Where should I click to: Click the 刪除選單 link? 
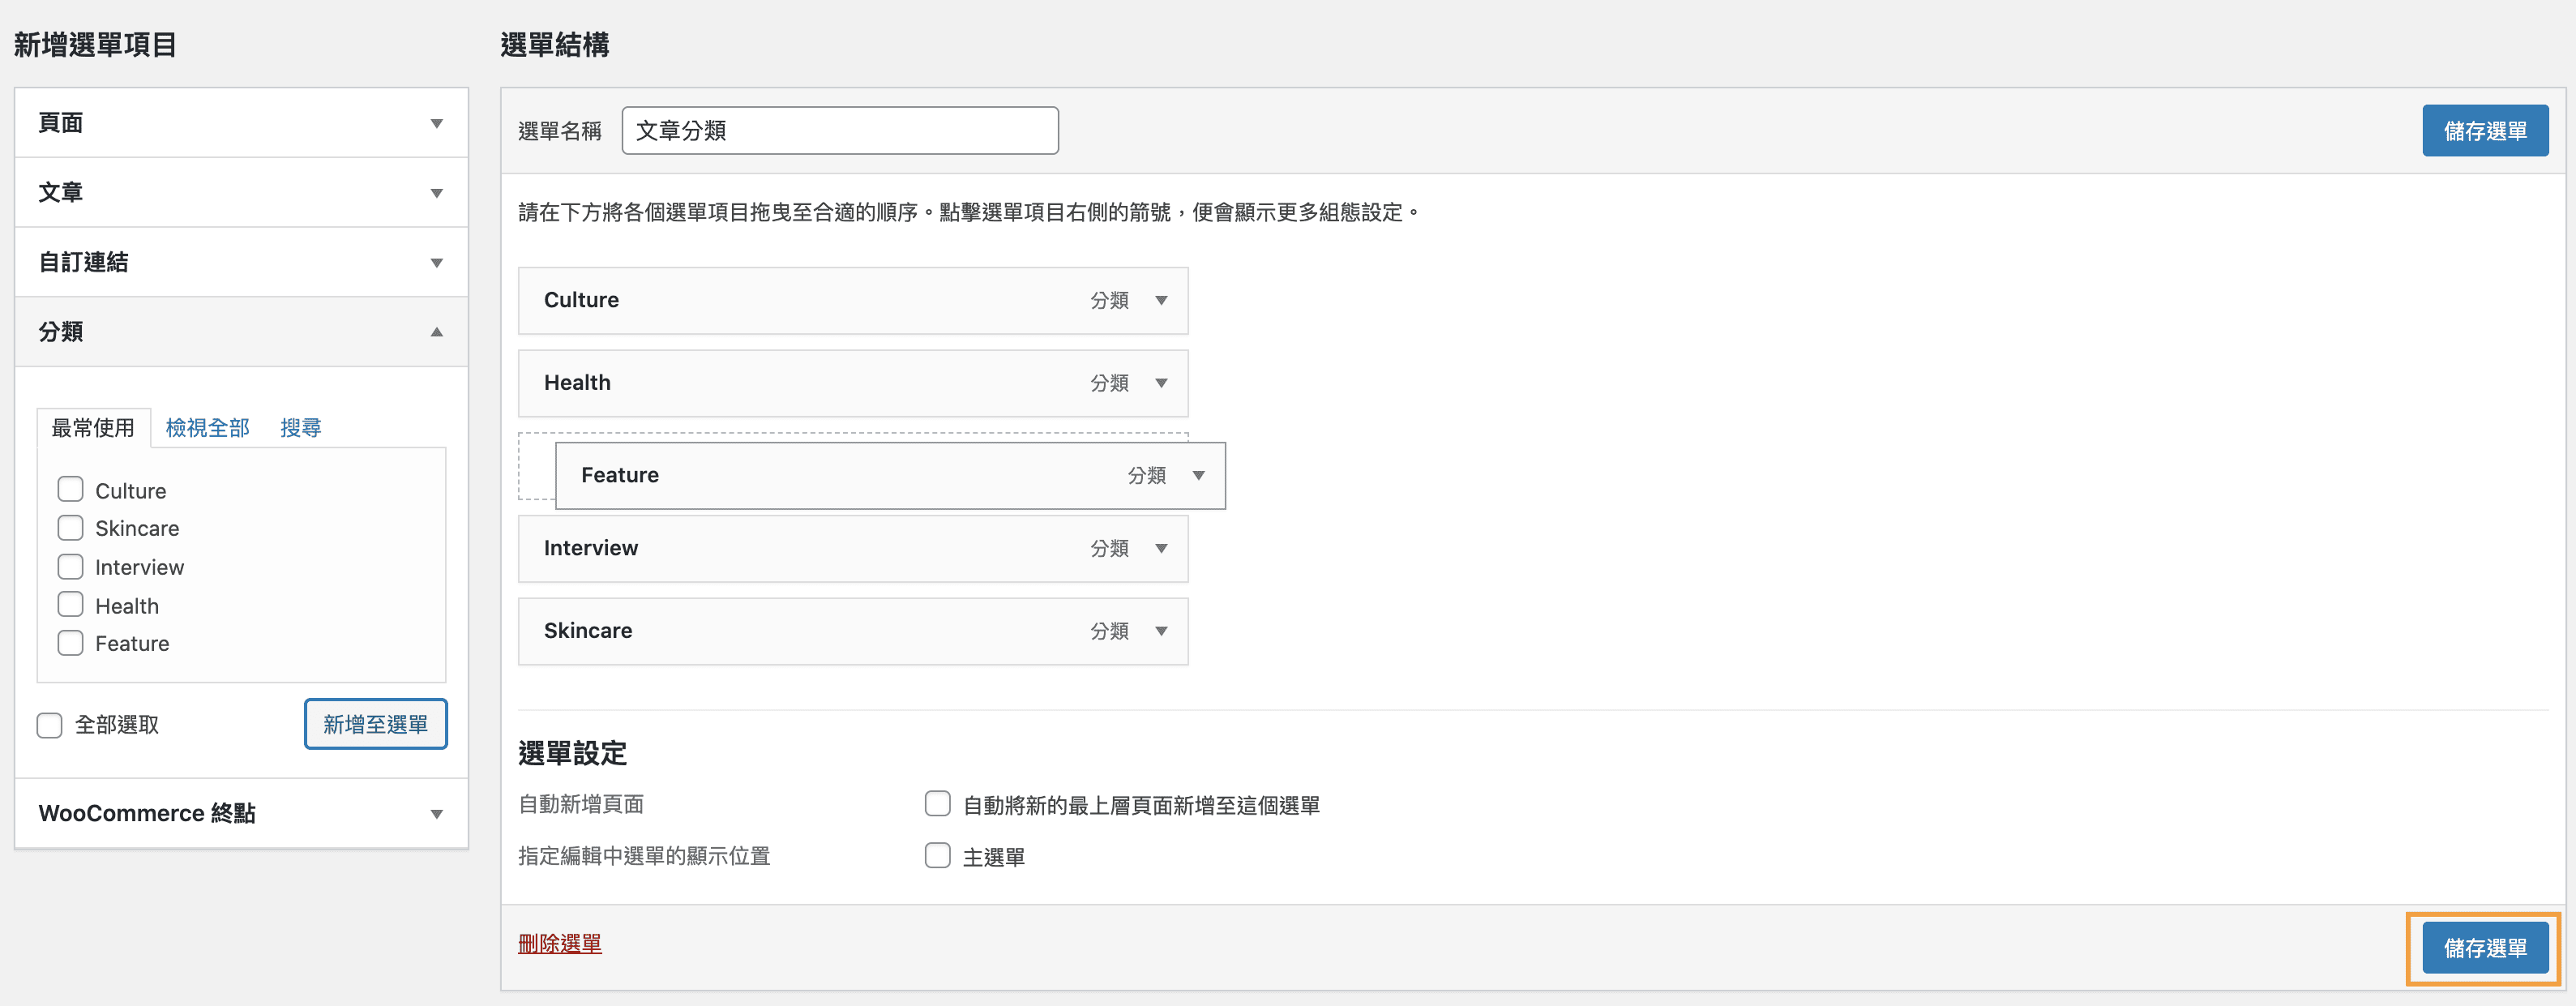pos(559,943)
